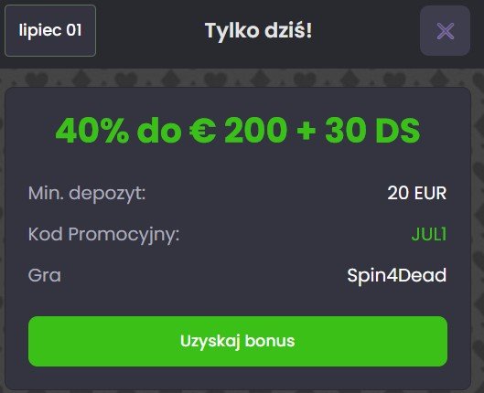Screen dimensions: 484x393
Task: Click the 01 day number in the date badge
Action: point(74,30)
